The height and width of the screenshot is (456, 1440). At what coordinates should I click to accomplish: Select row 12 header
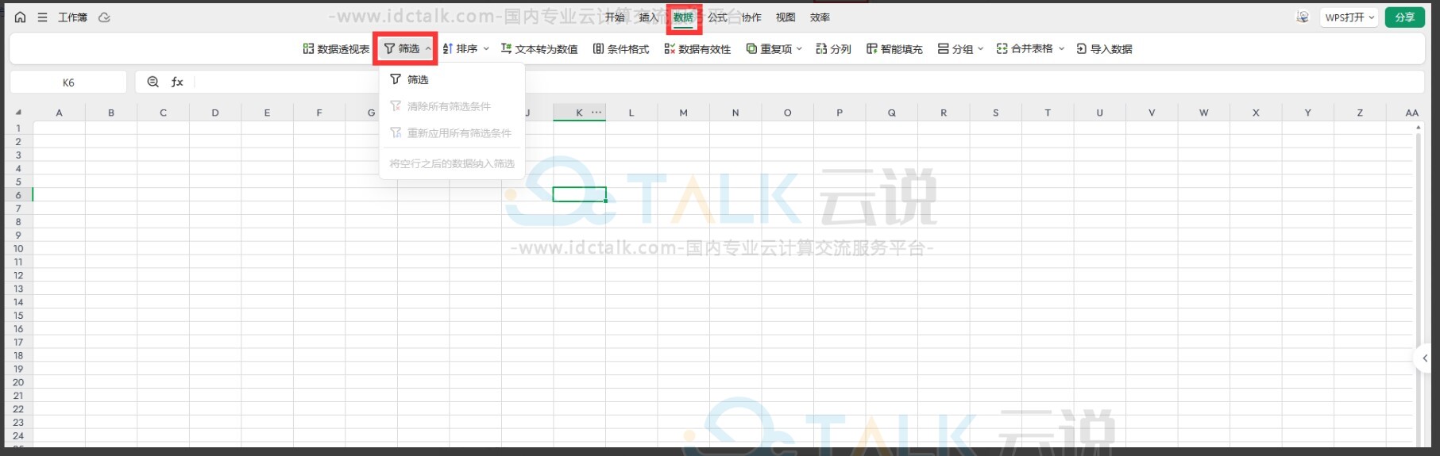click(x=18, y=275)
